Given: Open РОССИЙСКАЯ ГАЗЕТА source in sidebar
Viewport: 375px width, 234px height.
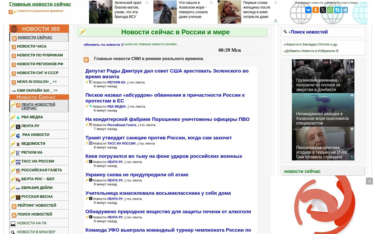Looking at the screenshot, I should (x=42, y=170).
